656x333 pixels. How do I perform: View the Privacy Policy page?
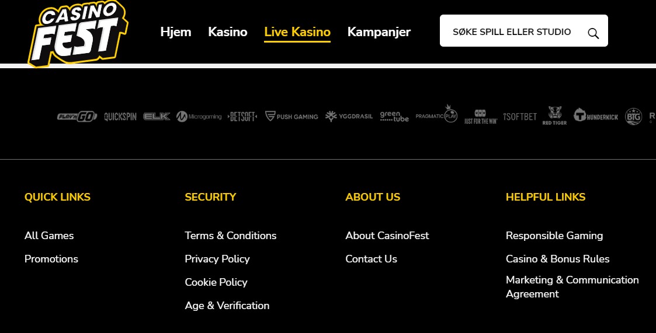click(x=217, y=259)
